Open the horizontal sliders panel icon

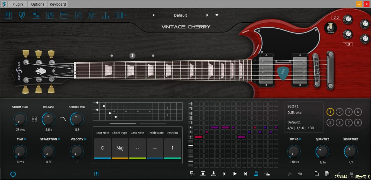[36, 15]
